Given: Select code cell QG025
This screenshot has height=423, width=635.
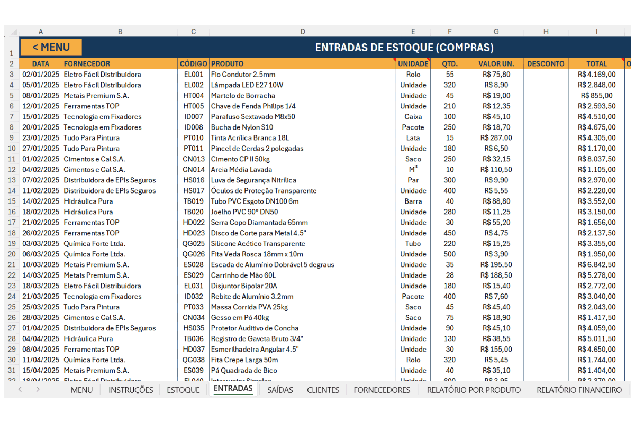Looking at the screenshot, I should click(194, 244).
